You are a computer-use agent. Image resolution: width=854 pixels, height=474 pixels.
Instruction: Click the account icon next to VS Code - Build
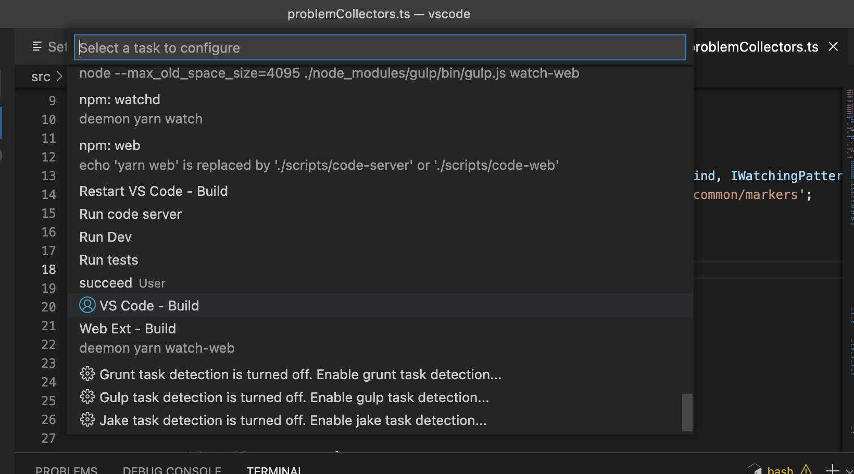coord(87,305)
